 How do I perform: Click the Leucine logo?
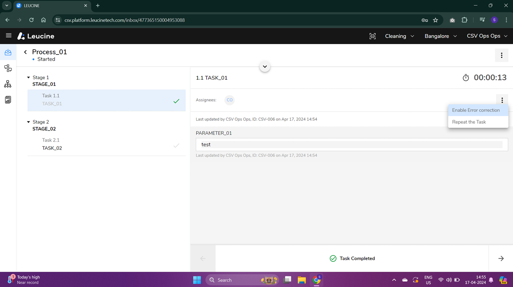36,36
